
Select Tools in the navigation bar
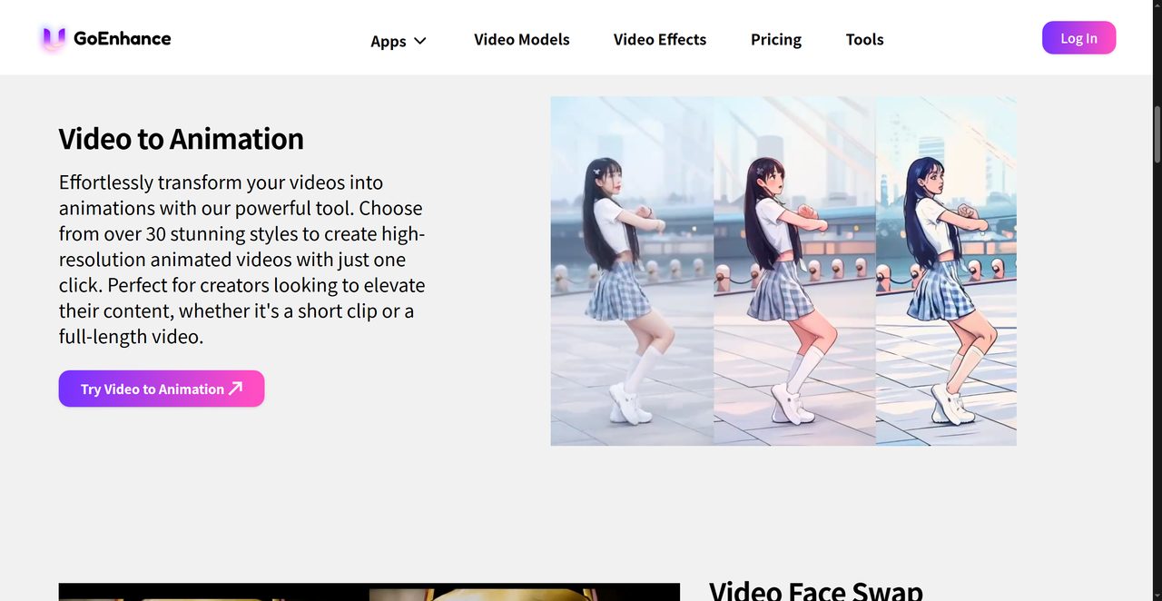click(864, 39)
